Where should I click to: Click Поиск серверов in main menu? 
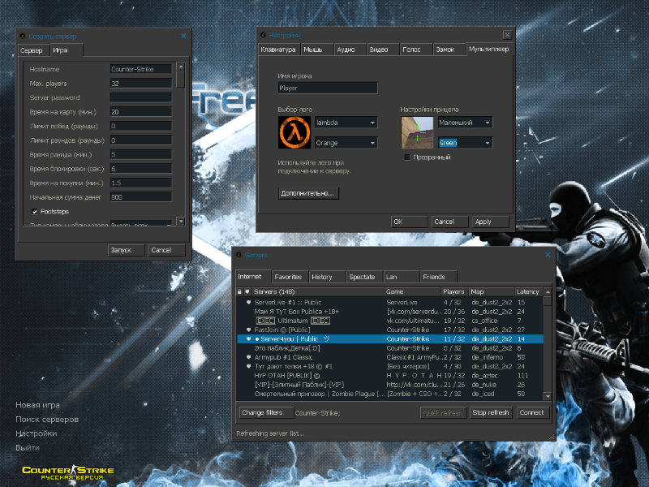(47, 419)
